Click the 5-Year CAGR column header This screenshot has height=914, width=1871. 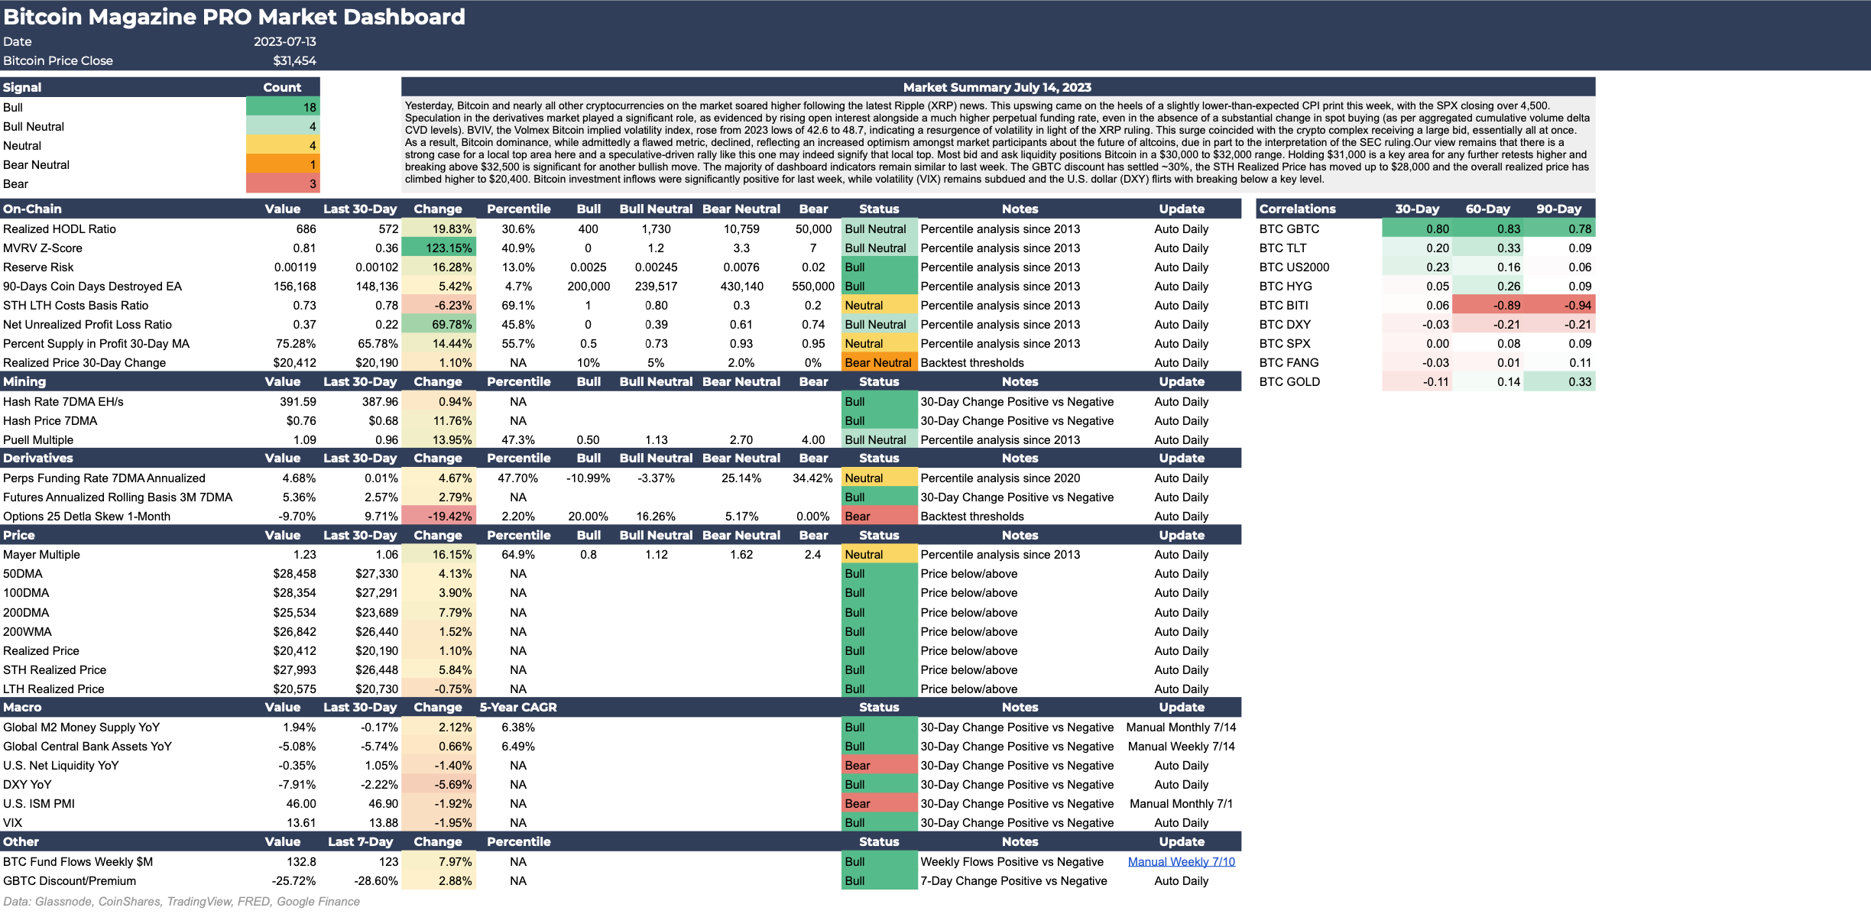pyautogui.click(x=518, y=707)
